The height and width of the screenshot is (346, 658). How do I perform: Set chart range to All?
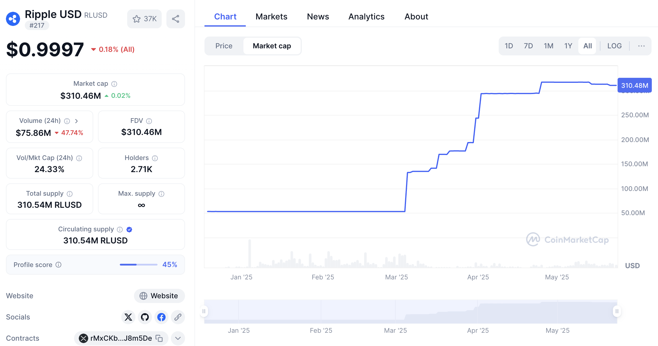point(587,46)
